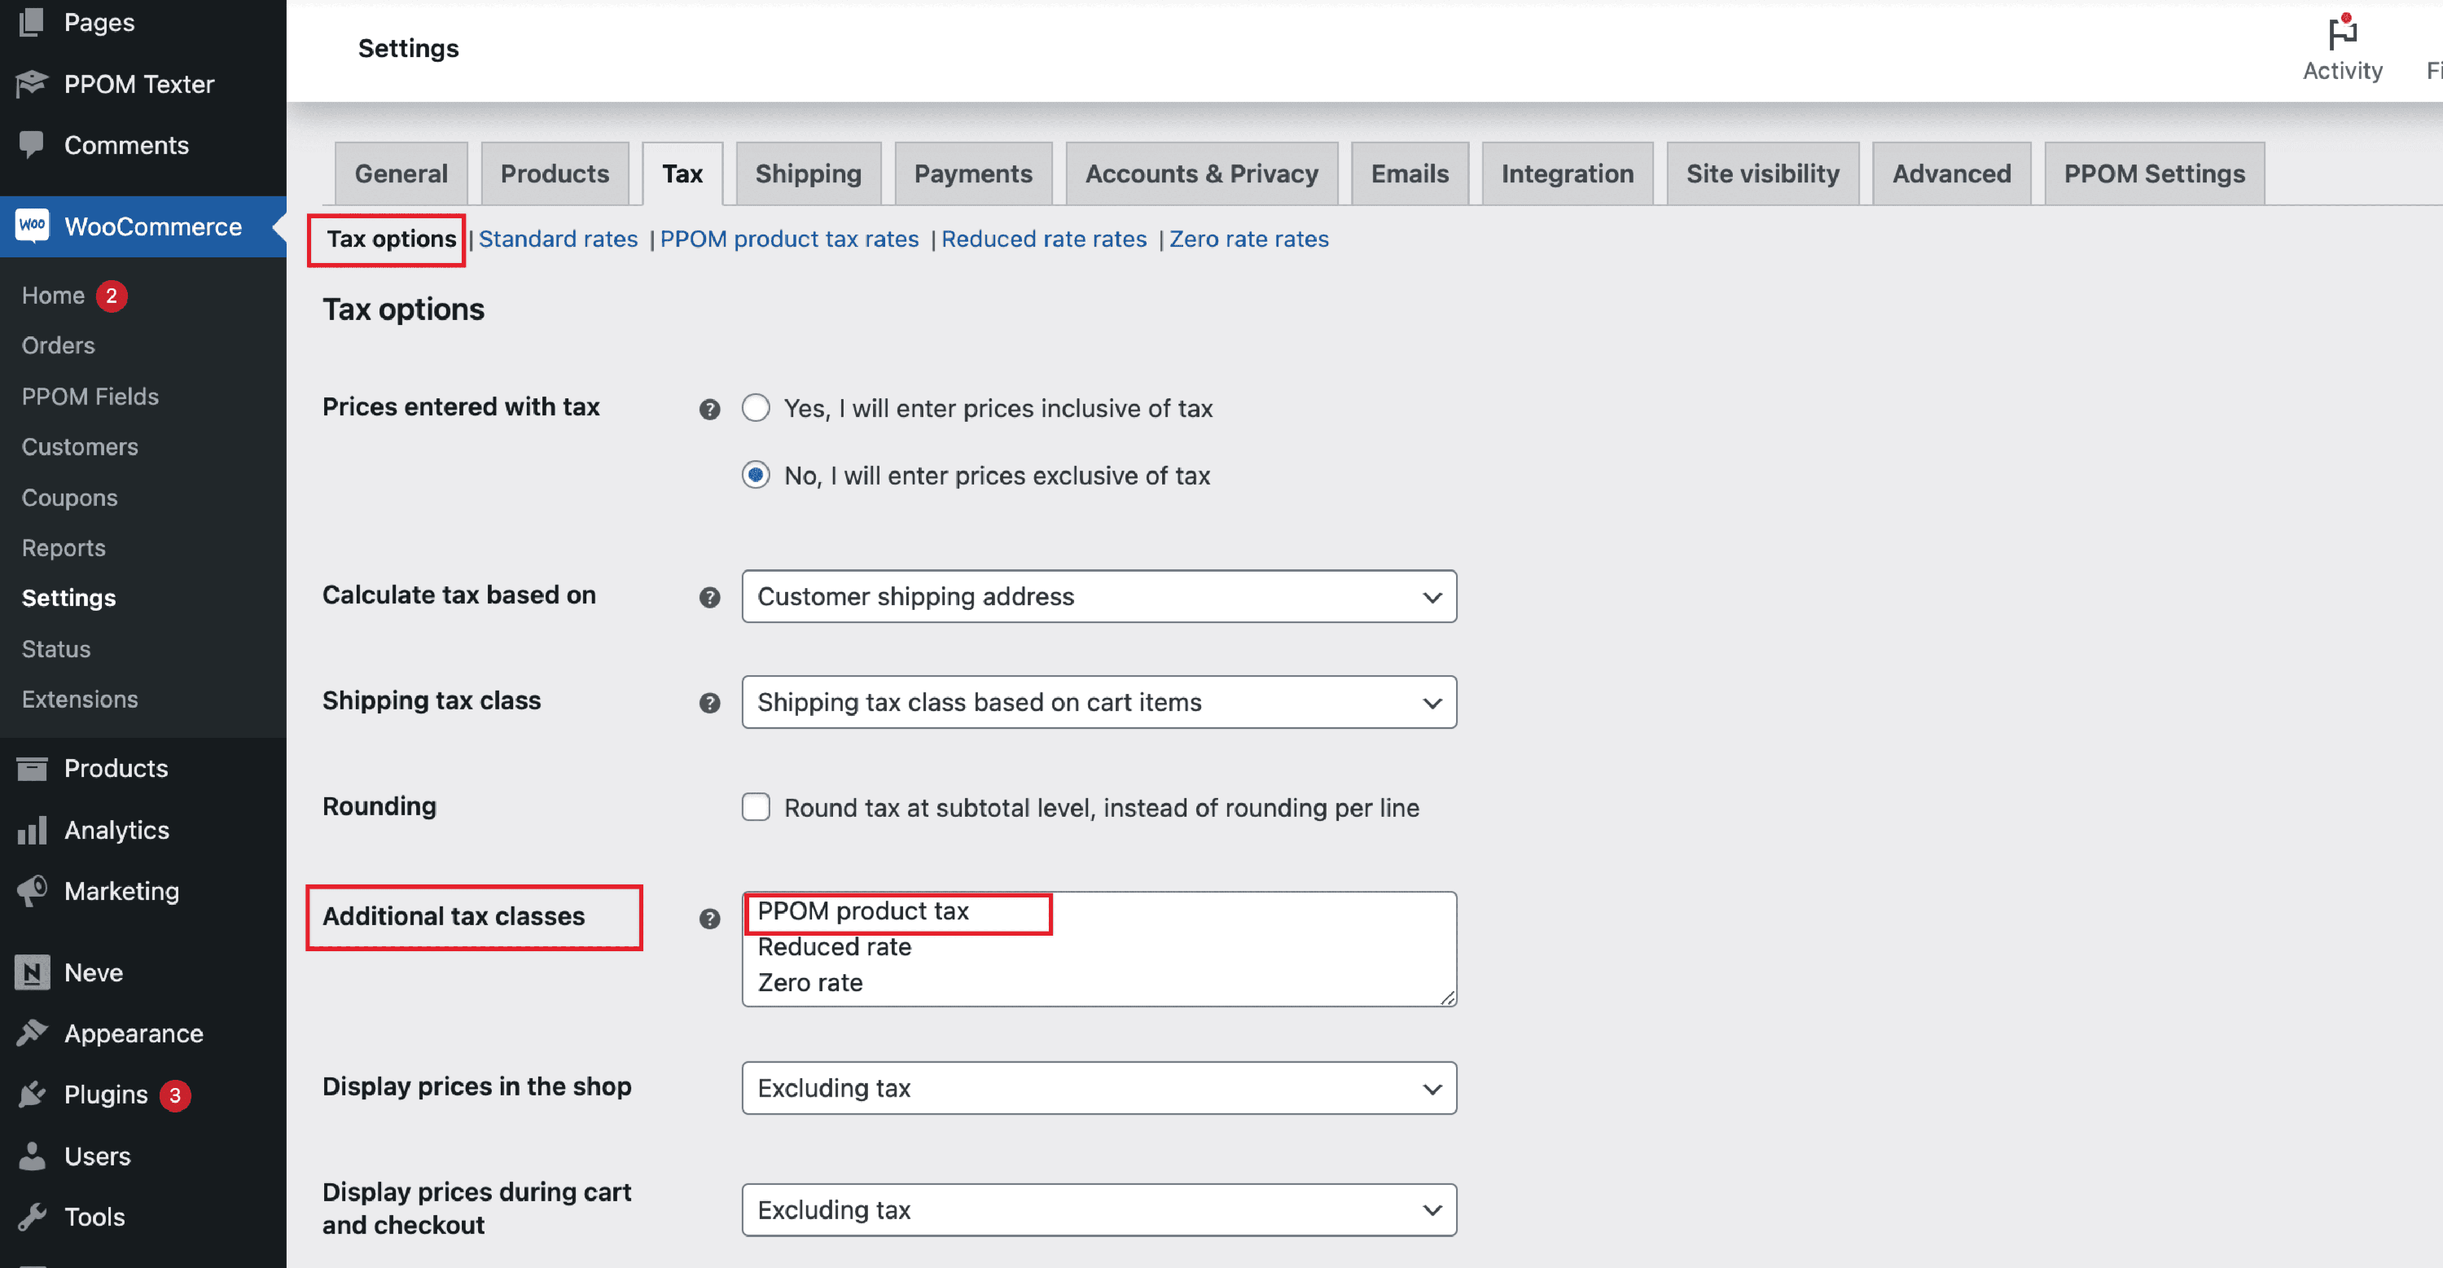Click the help icon next to Calculate tax based on

709,598
